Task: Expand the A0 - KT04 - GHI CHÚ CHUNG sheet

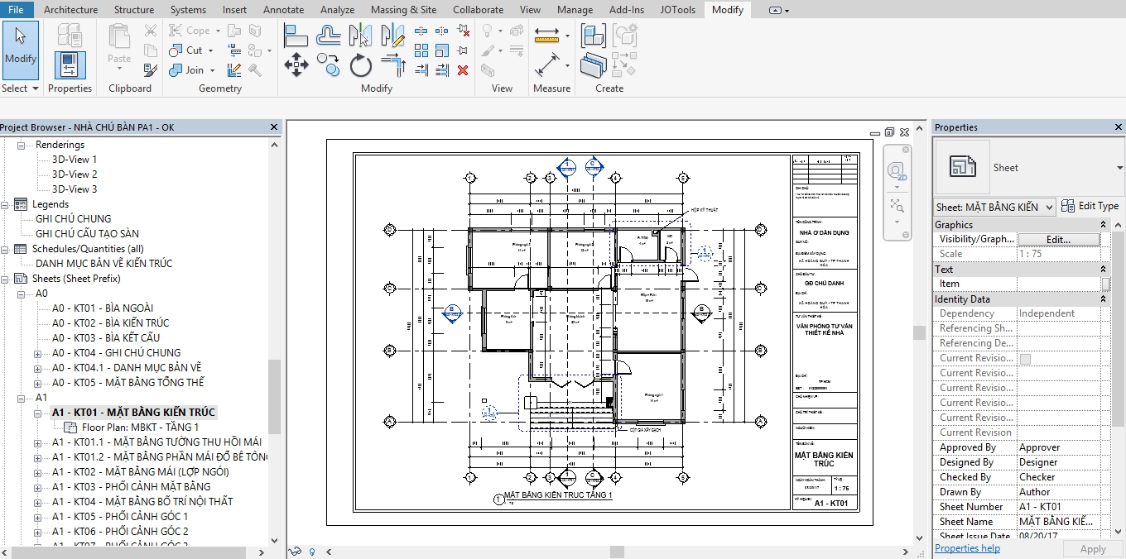Action: point(37,353)
